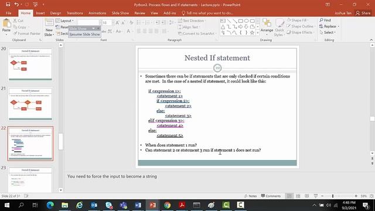The image size is (375, 211).
Task: Click Convert to SmartArt button
Action: click(197, 33)
